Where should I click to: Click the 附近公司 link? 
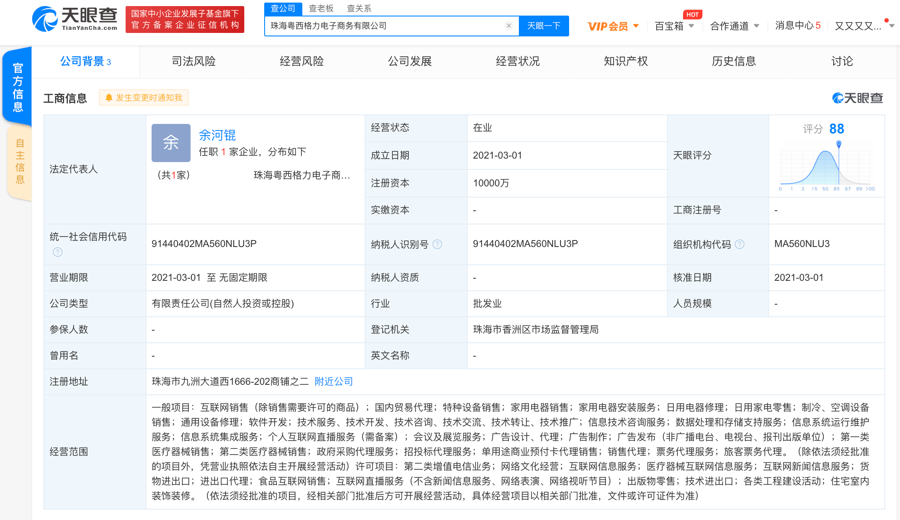click(x=333, y=381)
